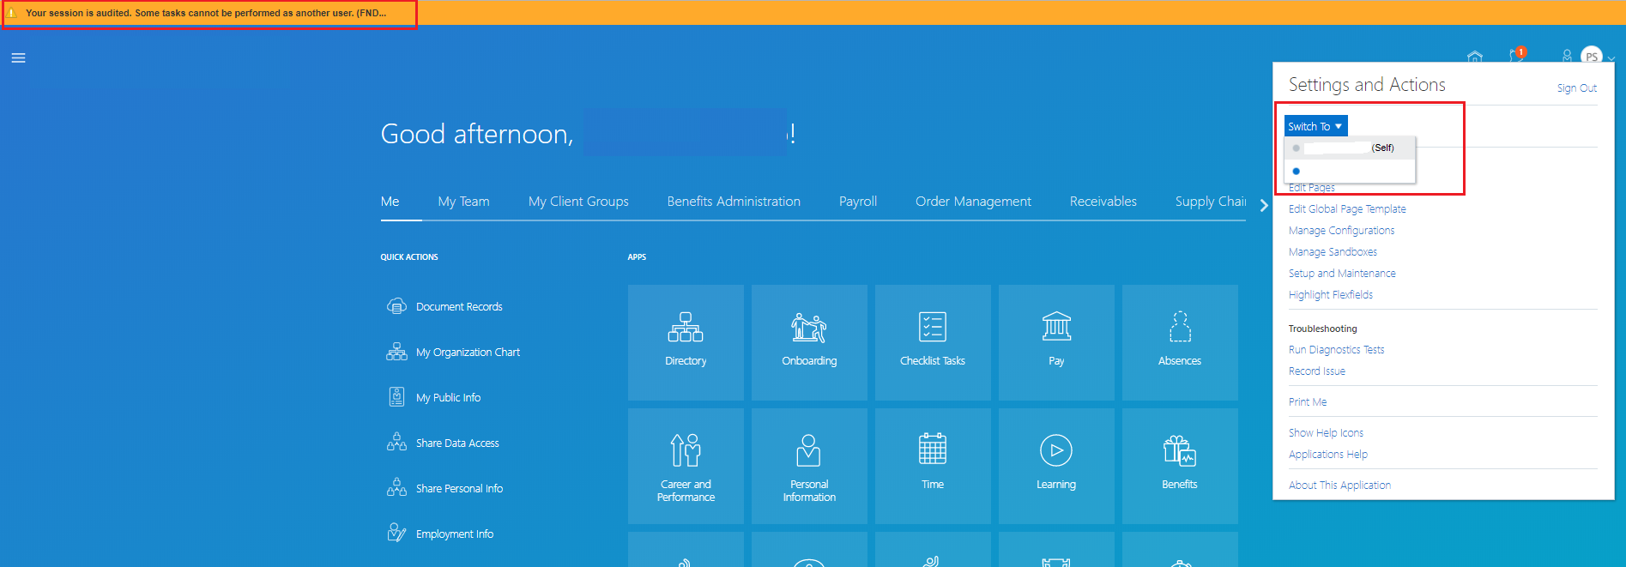
Task: Open Document Records quick action
Action: point(458,307)
